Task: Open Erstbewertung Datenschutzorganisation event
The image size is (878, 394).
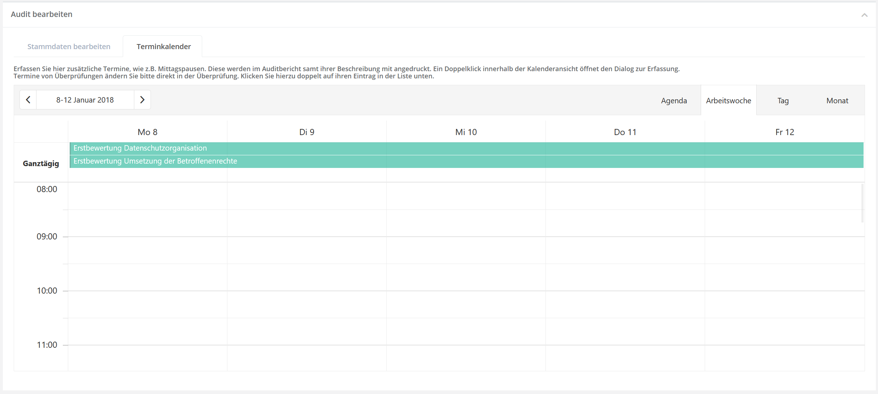Action: (x=466, y=148)
